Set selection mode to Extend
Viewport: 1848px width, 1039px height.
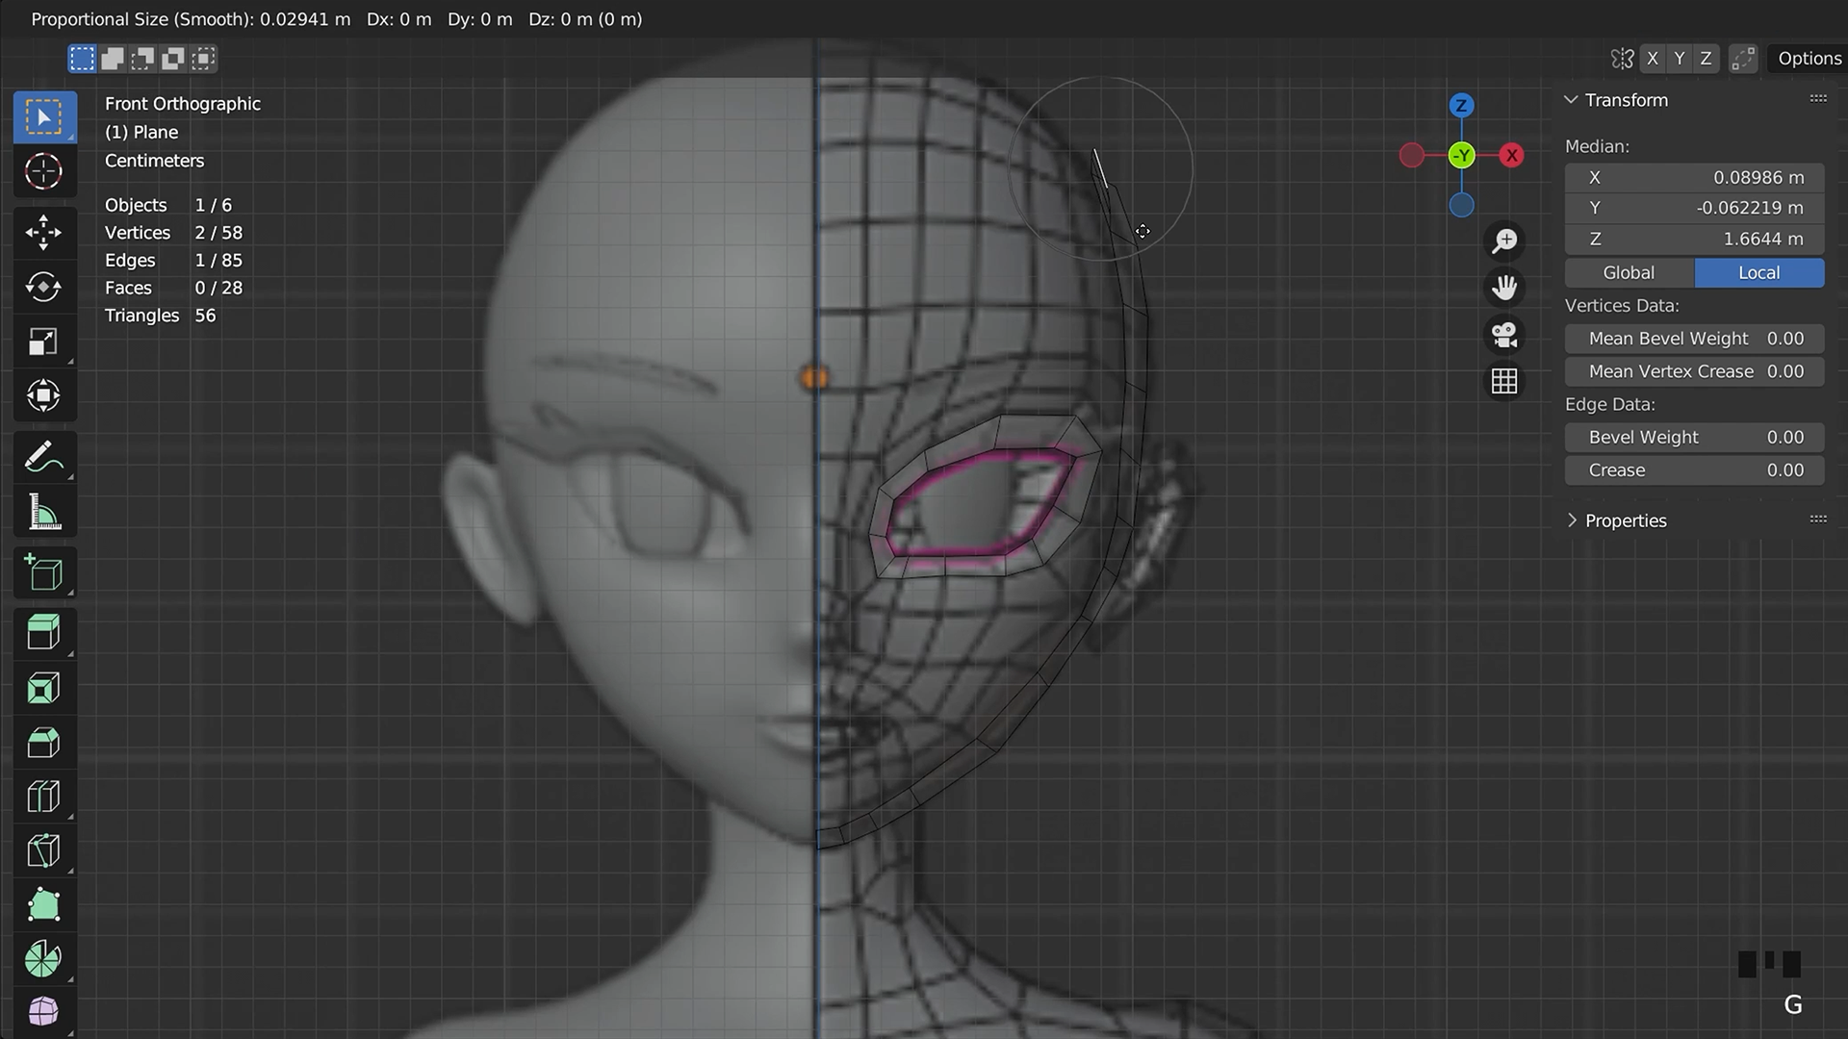tap(113, 59)
